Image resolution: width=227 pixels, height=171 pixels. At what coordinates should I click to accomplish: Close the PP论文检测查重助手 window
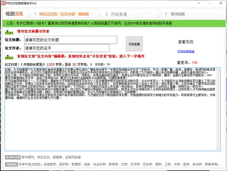pyautogui.click(x=221, y=3)
